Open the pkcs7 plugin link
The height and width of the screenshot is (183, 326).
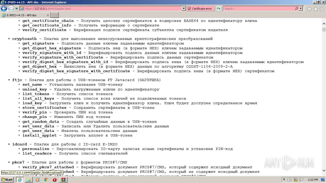pyautogui.click(x=18, y=162)
